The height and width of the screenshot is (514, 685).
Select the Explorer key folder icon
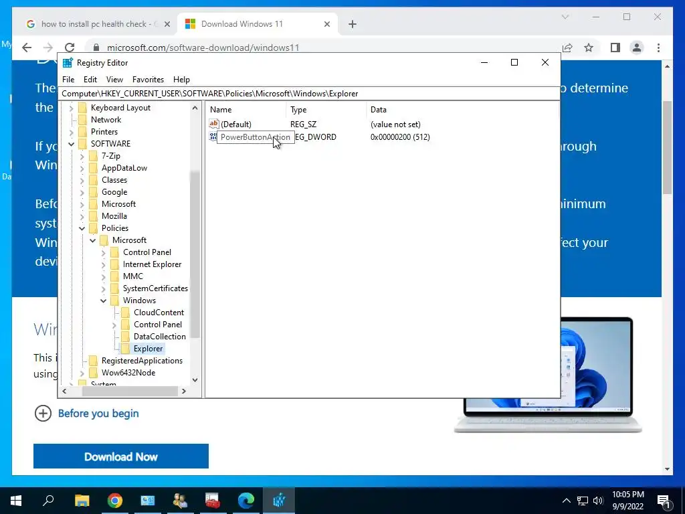125,348
